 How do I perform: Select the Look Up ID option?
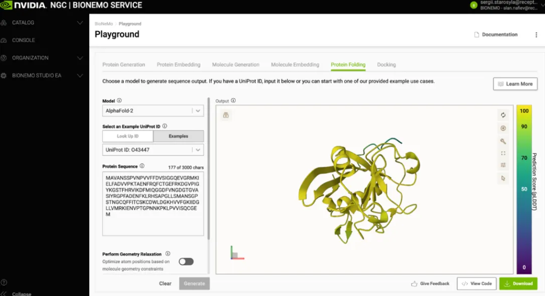pos(128,136)
